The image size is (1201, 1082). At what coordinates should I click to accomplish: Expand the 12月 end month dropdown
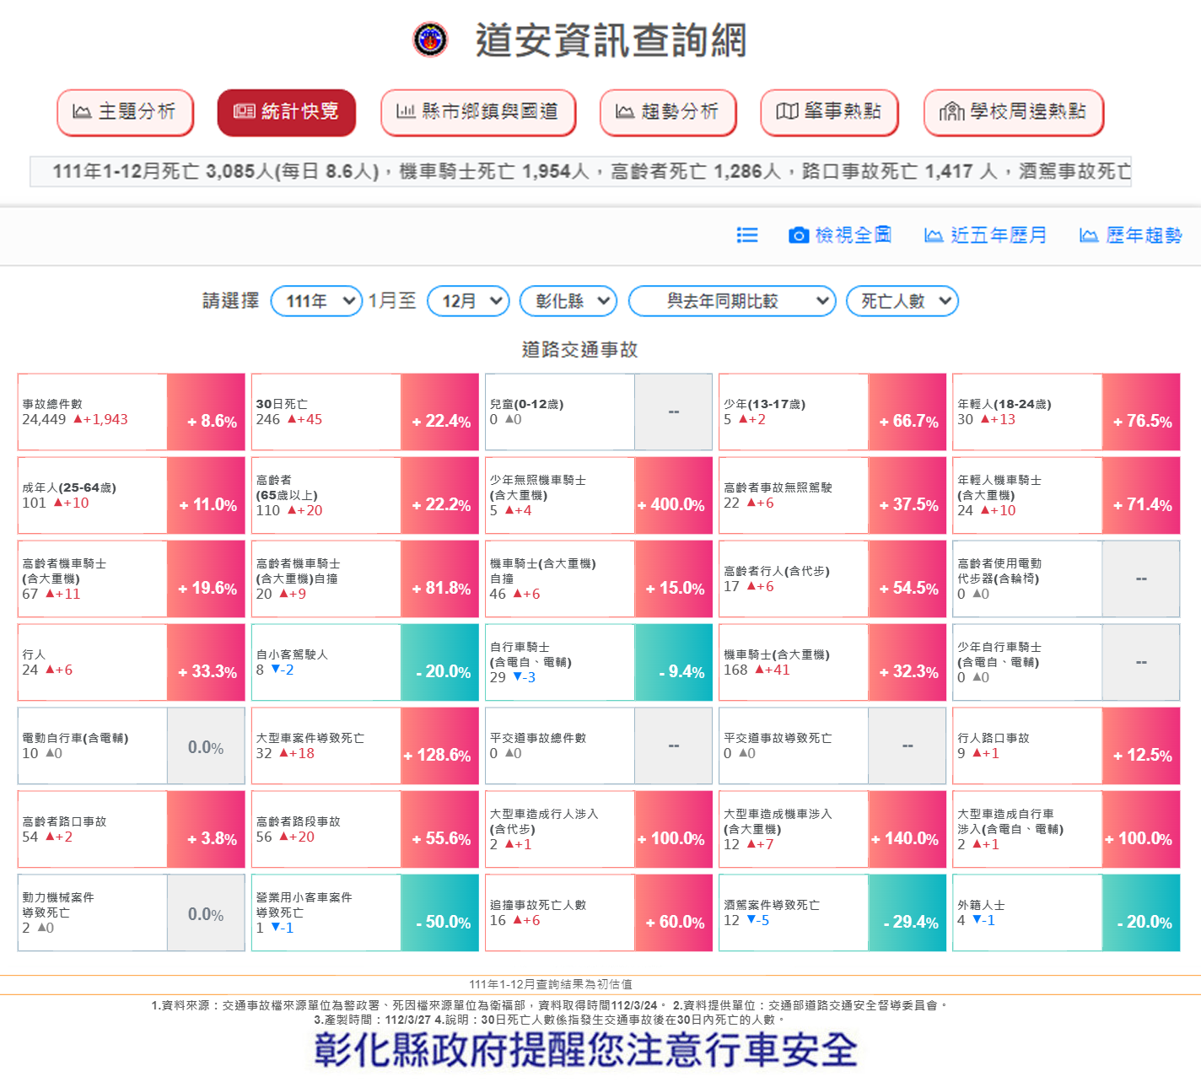coord(468,301)
